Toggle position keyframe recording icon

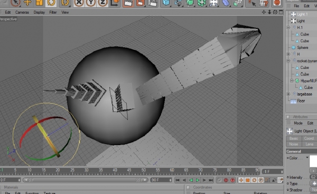(241, 180)
